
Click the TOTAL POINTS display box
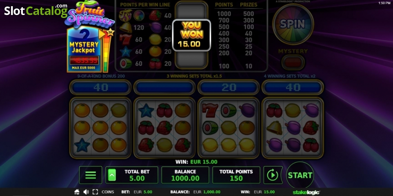click(x=236, y=175)
